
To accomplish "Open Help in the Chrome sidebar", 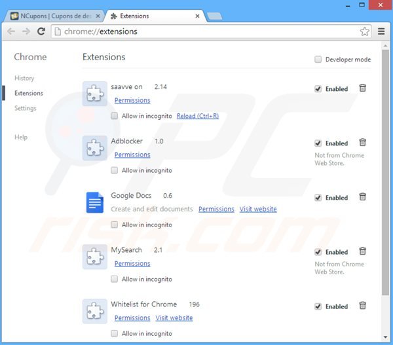I will pos(21,137).
